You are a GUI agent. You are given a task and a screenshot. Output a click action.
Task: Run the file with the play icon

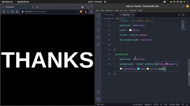pyautogui.click(x=179, y=15)
